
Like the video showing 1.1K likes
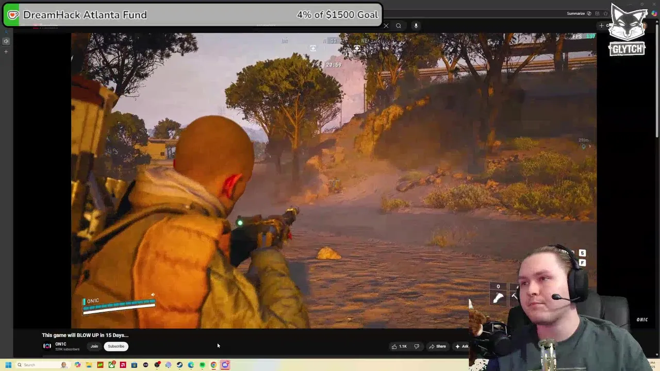pyautogui.click(x=399, y=346)
